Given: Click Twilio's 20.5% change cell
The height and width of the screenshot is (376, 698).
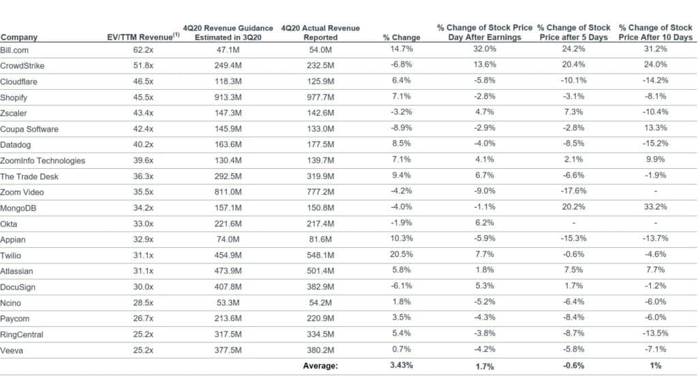Looking at the screenshot, I should 401,255.
